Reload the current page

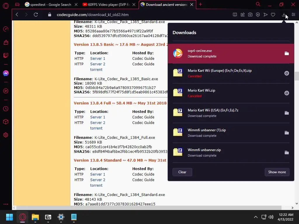click(36, 15)
